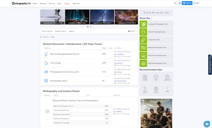Open Photo Post Processing Tips green icon
The height and width of the screenshot is (128, 212).
(x=143, y=55)
